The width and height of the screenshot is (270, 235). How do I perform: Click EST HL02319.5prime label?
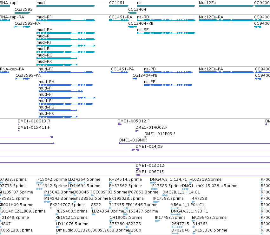pos(205,180)
